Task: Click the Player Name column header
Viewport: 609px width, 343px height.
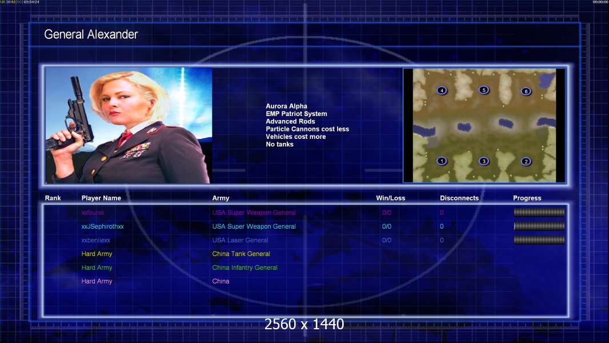Action: click(x=101, y=198)
